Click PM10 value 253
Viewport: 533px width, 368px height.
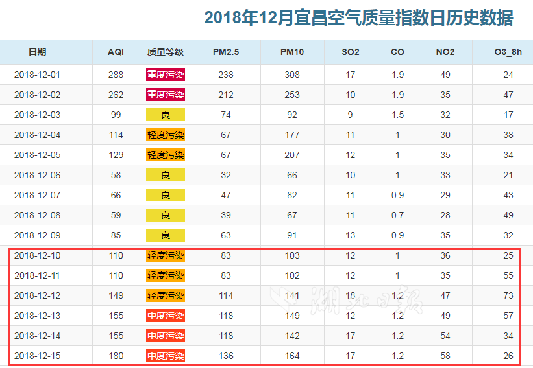292,95
